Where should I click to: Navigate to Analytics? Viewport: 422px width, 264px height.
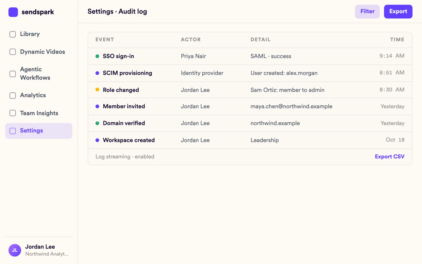click(39, 95)
